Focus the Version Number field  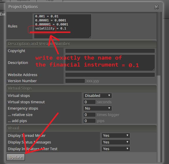pos(75,81)
